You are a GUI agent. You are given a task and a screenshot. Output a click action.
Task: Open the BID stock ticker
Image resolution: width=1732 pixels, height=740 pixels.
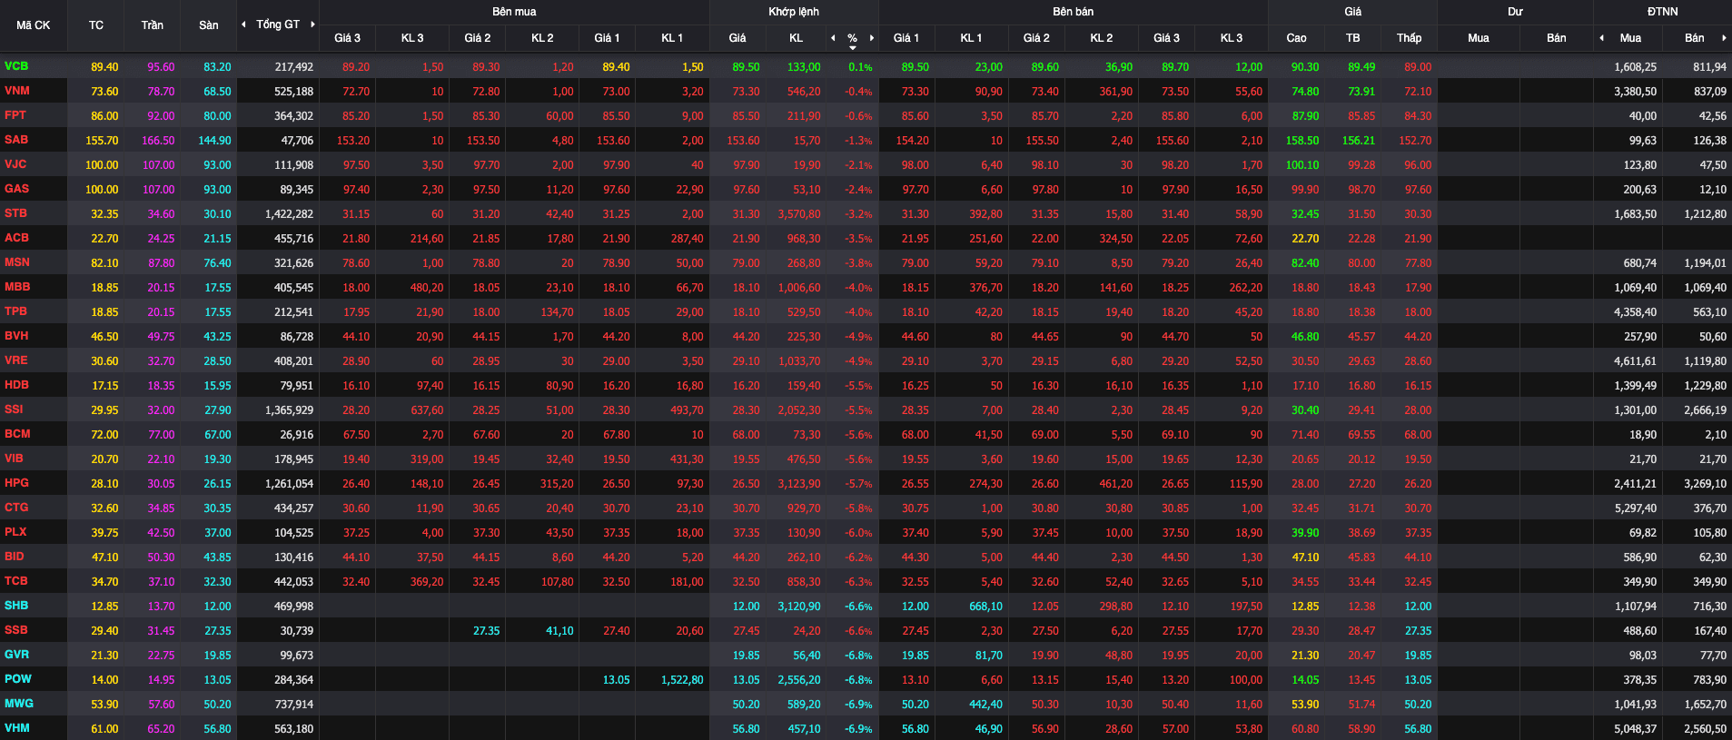(15, 557)
